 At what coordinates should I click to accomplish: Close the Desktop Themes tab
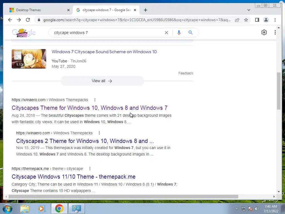[68, 10]
